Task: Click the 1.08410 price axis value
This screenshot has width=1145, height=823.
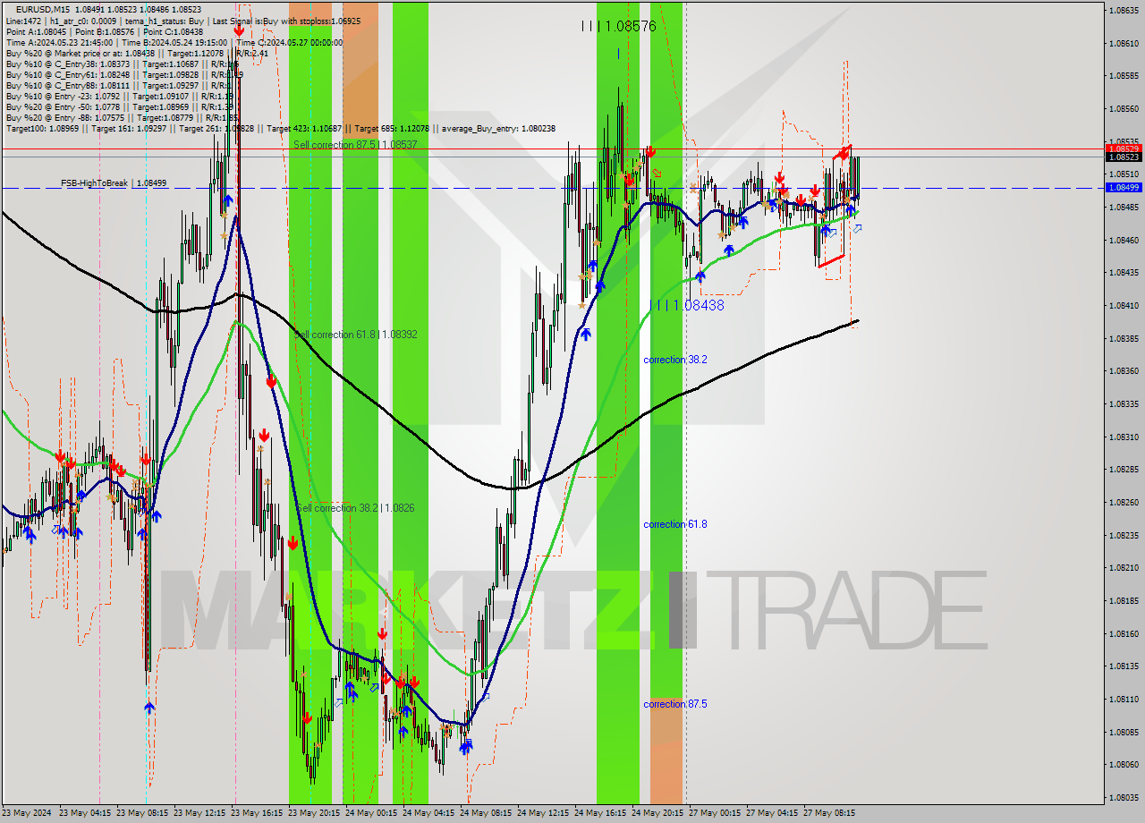Action: [1123, 306]
